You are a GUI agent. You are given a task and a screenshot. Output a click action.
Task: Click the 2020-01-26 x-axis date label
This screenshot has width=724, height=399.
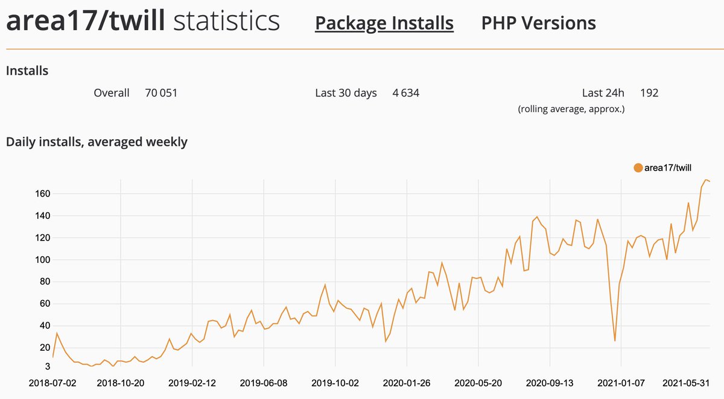tap(407, 383)
